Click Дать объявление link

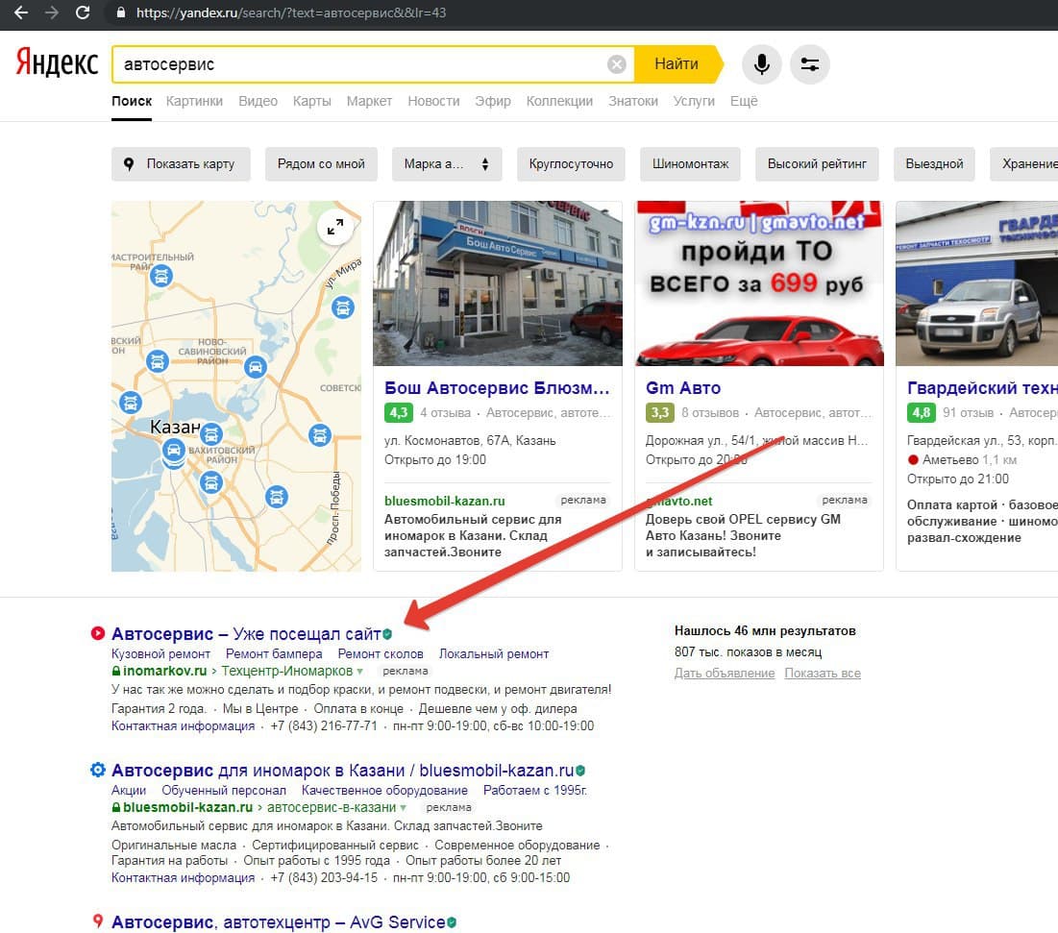pyautogui.click(x=725, y=674)
